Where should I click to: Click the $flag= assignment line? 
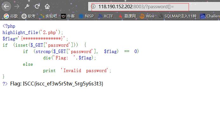click(35, 39)
